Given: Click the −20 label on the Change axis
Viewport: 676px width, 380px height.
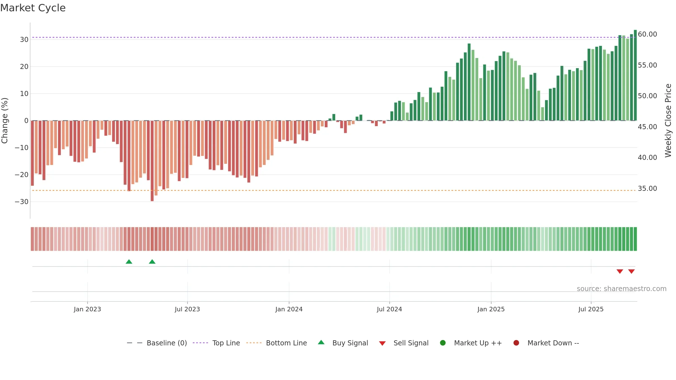Looking at the screenshot, I should pyautogui.click(x=22, y=175).
